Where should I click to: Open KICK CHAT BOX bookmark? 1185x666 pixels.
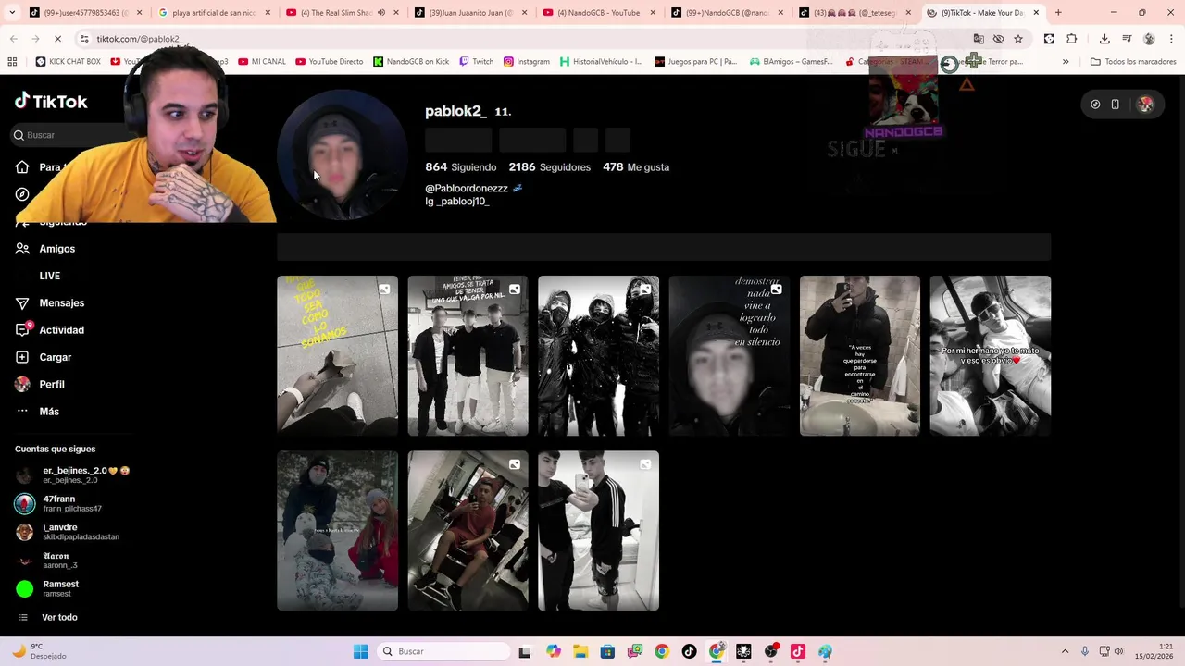click(68, 62)
